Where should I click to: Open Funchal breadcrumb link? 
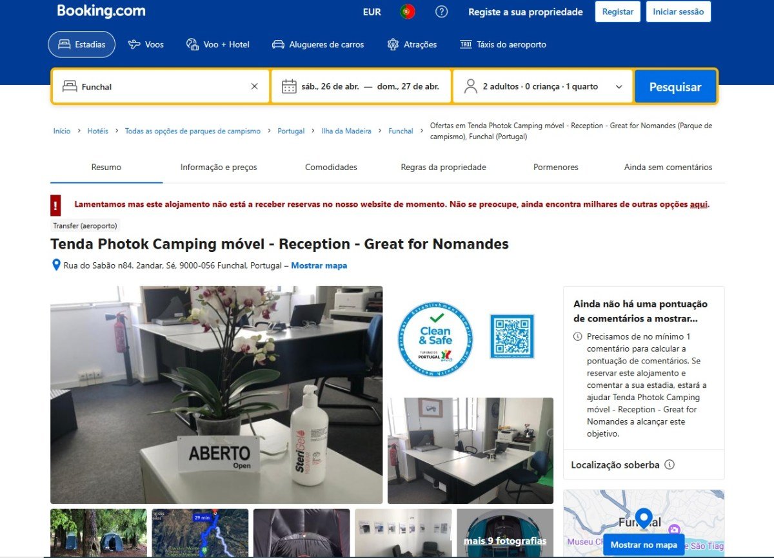[x=401, y=131]
